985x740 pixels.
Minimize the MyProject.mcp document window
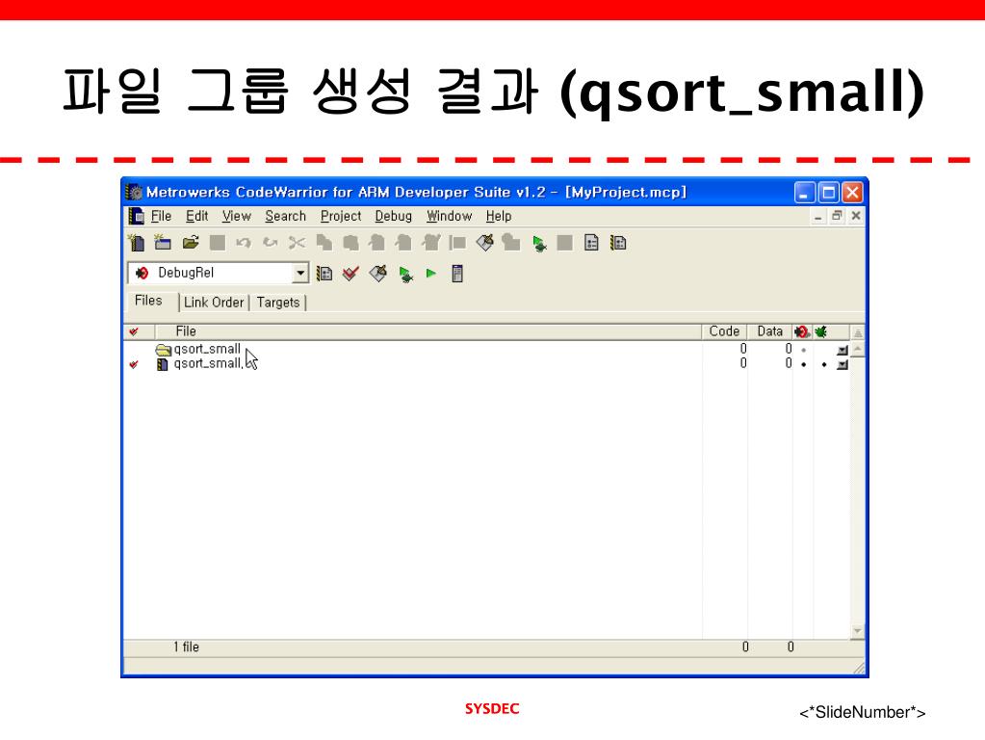817,216
